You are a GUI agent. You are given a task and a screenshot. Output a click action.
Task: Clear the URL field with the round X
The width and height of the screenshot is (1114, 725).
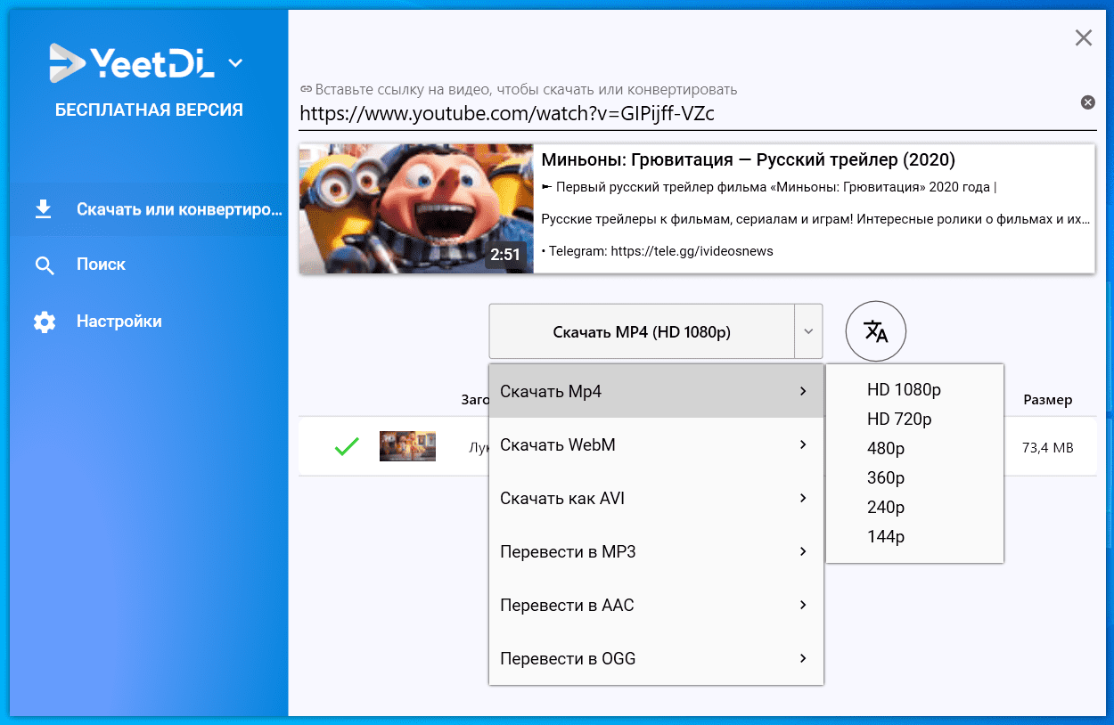tap(1087, 102)
